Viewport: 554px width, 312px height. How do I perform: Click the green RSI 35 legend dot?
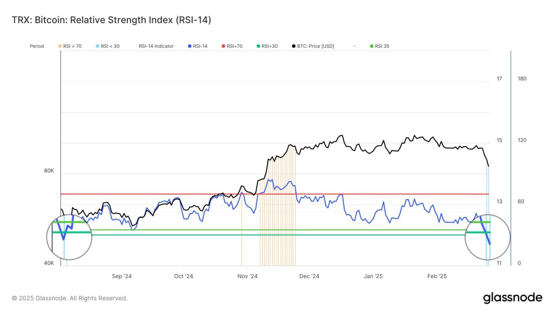point(372,46)
